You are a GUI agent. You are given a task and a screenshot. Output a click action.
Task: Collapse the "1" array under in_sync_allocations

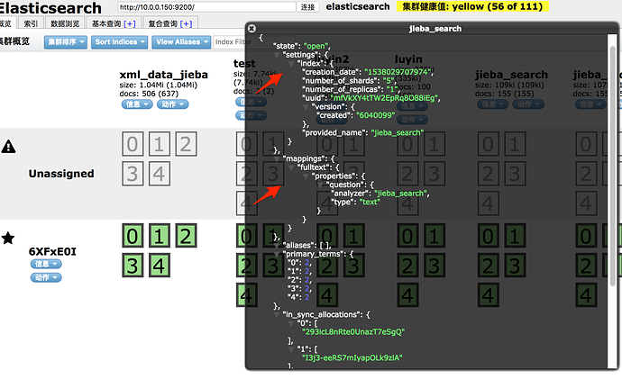pos(291,349)
